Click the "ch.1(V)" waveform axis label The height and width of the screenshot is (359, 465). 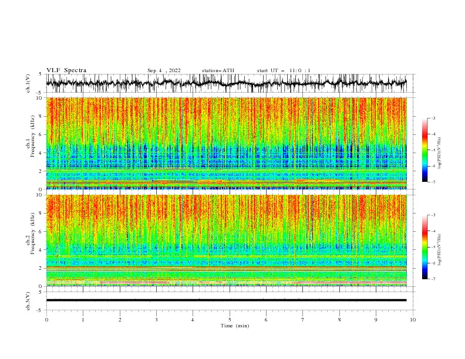pos(28,83)
